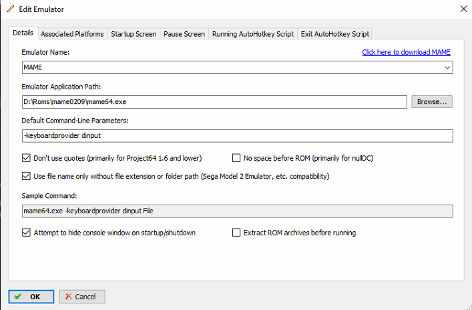This screenshot has width=472, height=310.
Task: Enable Extract ROM archives before running
Action: tap(236, 233)
